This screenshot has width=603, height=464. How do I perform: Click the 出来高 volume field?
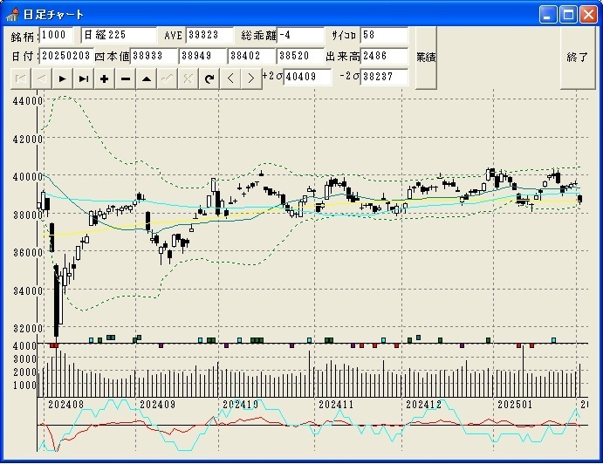385,56
